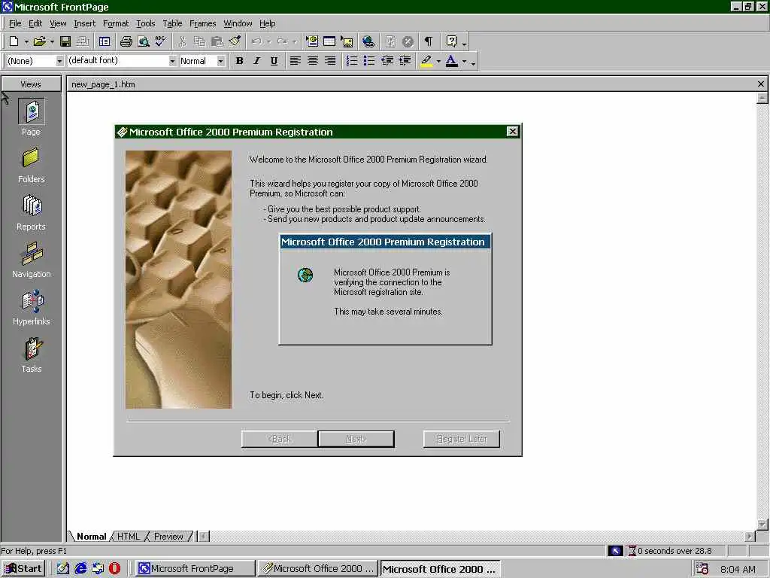Open the Insert menu
Screen dimensions: 770x578
(x=84, y=23)
